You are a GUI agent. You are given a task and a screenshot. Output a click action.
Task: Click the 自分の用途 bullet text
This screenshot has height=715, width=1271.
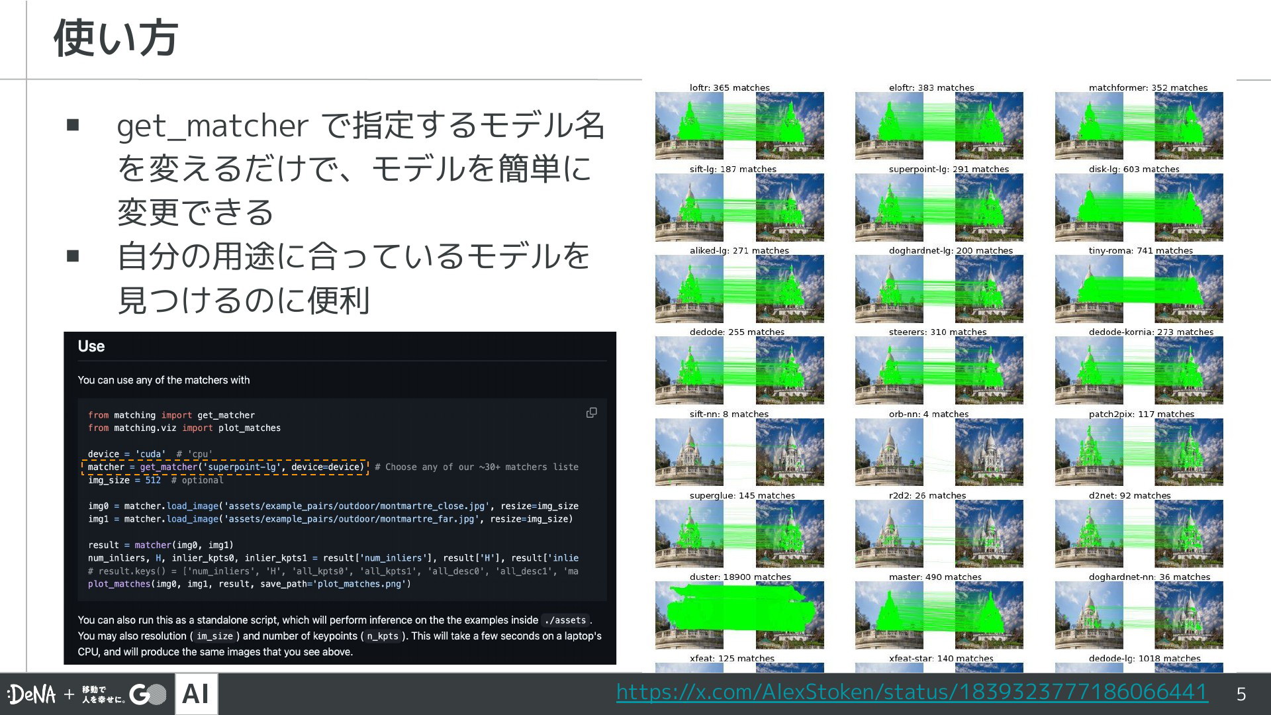[353, 278]
